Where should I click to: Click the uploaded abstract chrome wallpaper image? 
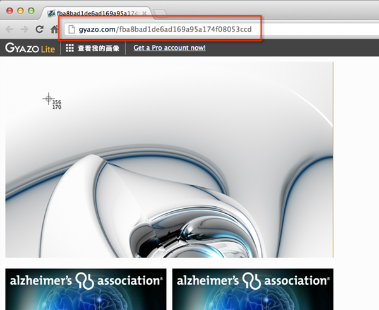click(169, 159)
